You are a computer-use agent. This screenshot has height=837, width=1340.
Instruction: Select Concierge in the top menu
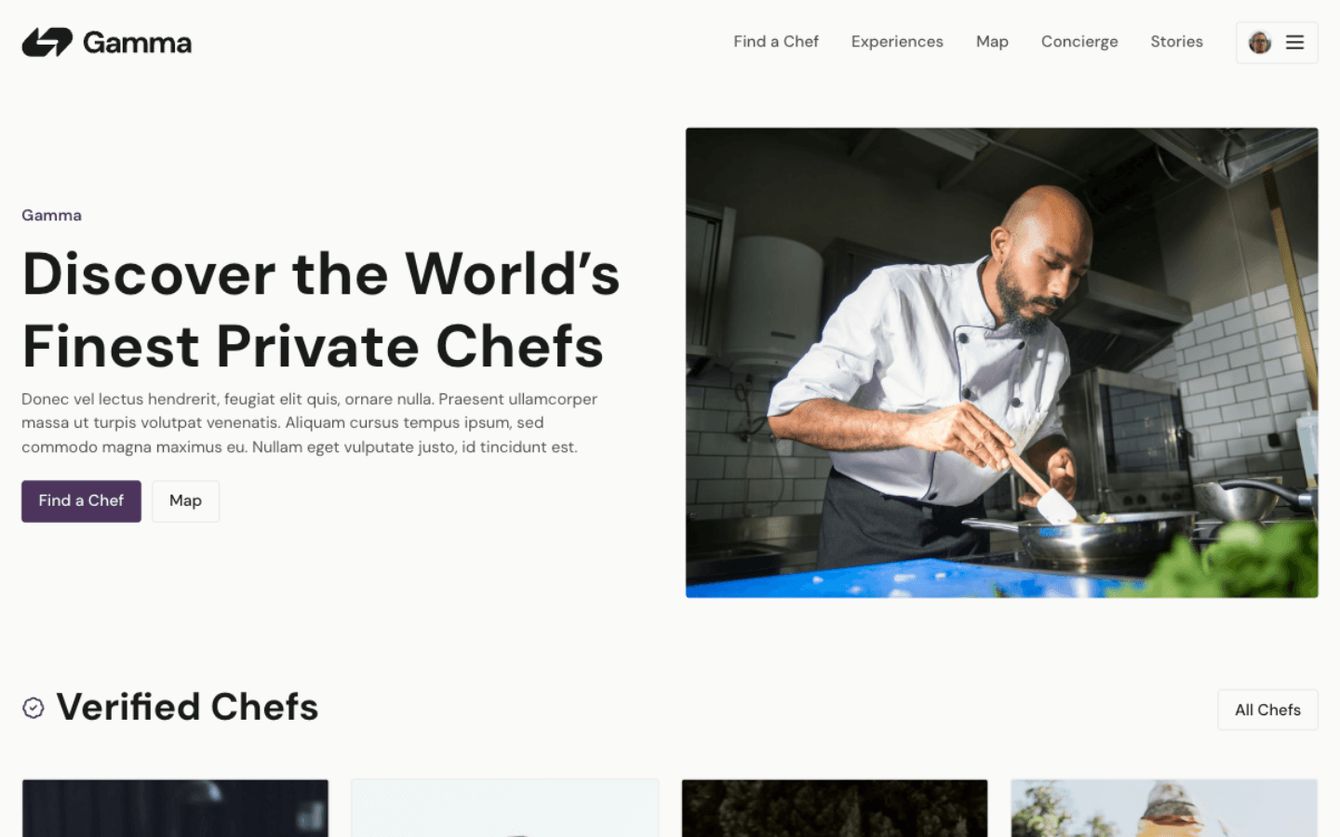coord(1079,42)
